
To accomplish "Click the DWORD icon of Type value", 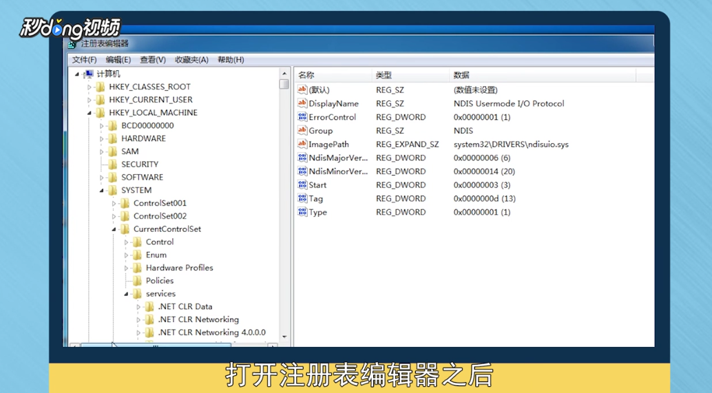I will coord(302,212).
